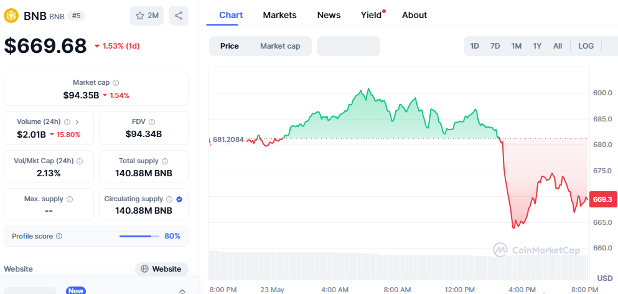Switch to the Chart tab
This screenshot has height=294, width=618.
231,15
